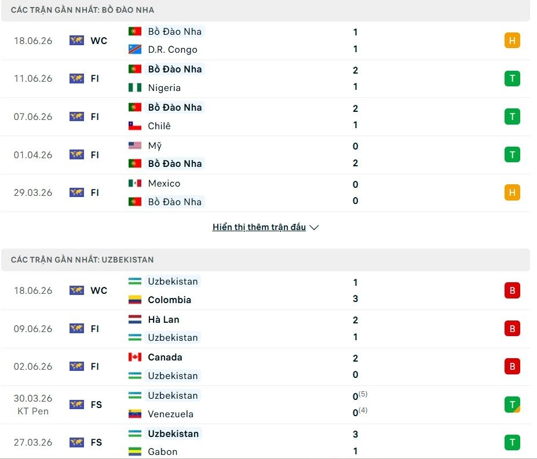This screenshot has width=537, height=459.
Task: Click the Mexico flag icon
Action: (x=134, y=183)
